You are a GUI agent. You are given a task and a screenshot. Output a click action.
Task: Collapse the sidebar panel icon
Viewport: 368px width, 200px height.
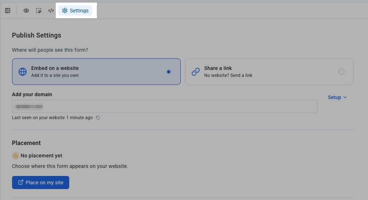pyautogui.click(x=8, y=11)
